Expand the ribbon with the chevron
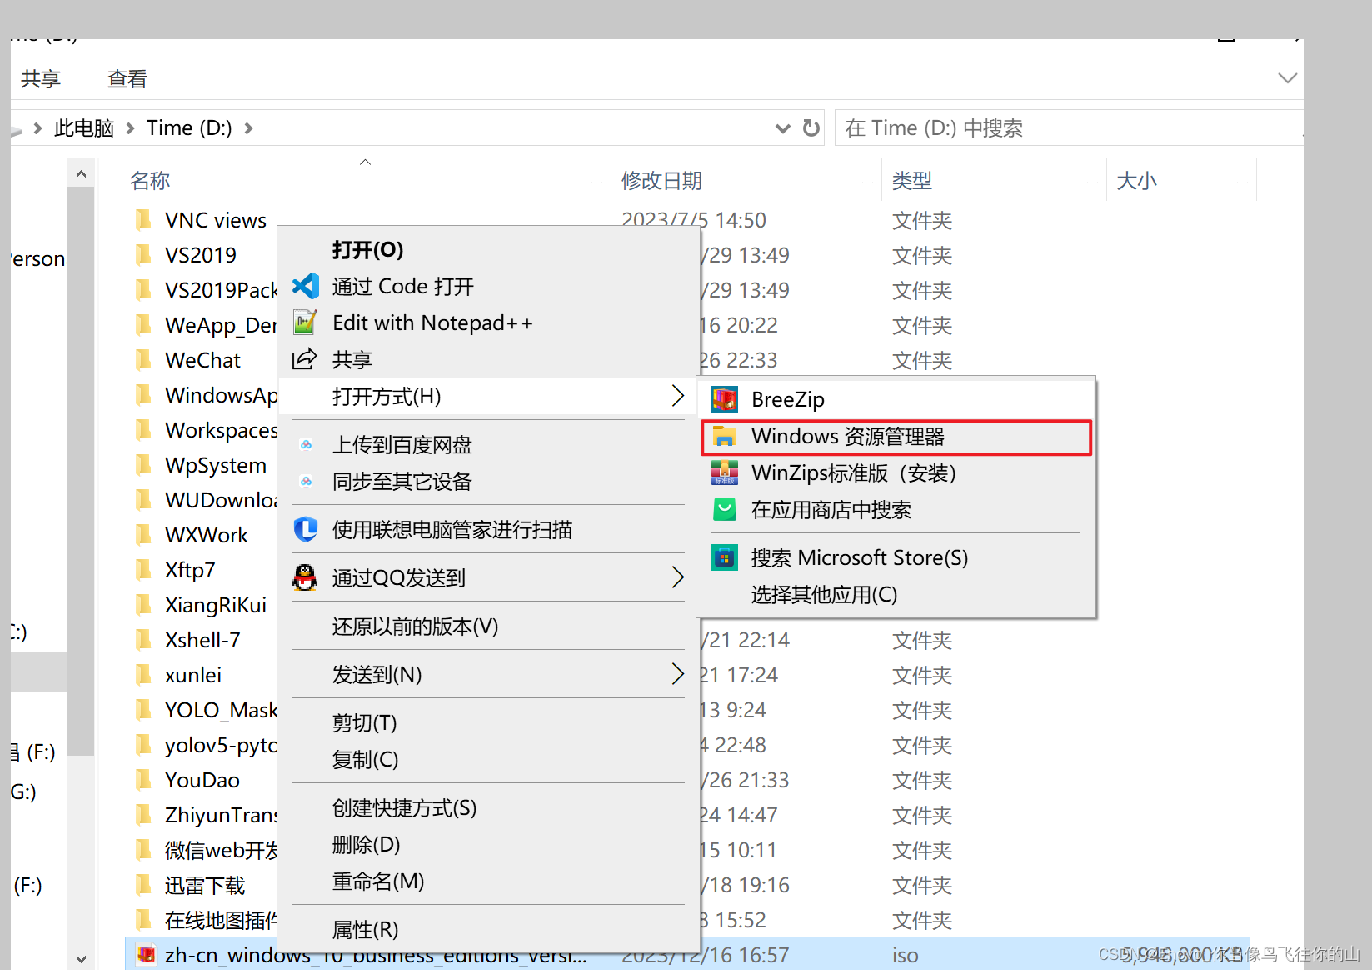Viewport: 1372px width, 970px height. [x=1287, y=78]
